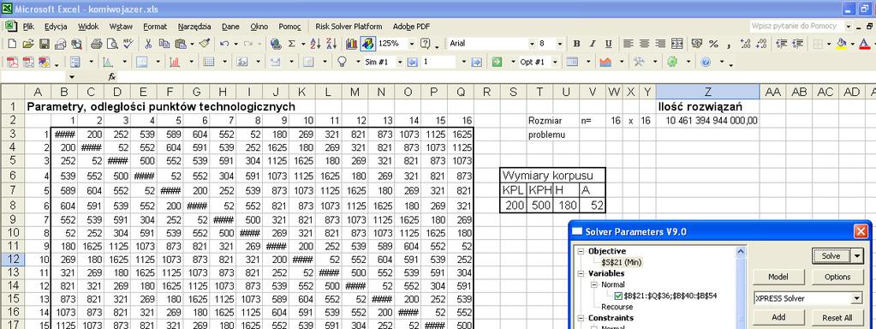Click the Print Preview icon
Screen dimensions: 876x329
pyautogui.click(x=112, y=44)
